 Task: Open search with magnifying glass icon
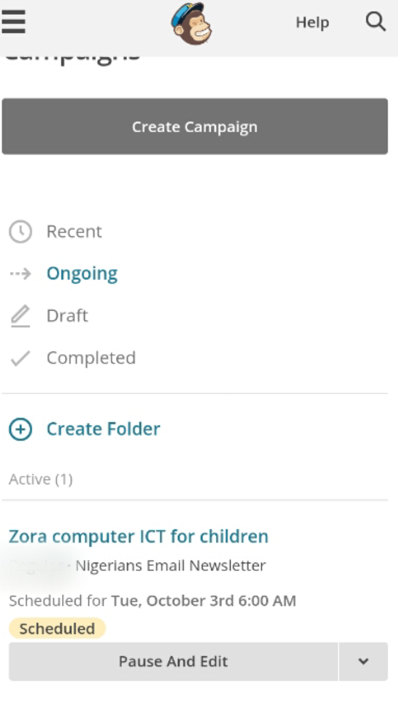click(x=375, y=22)
